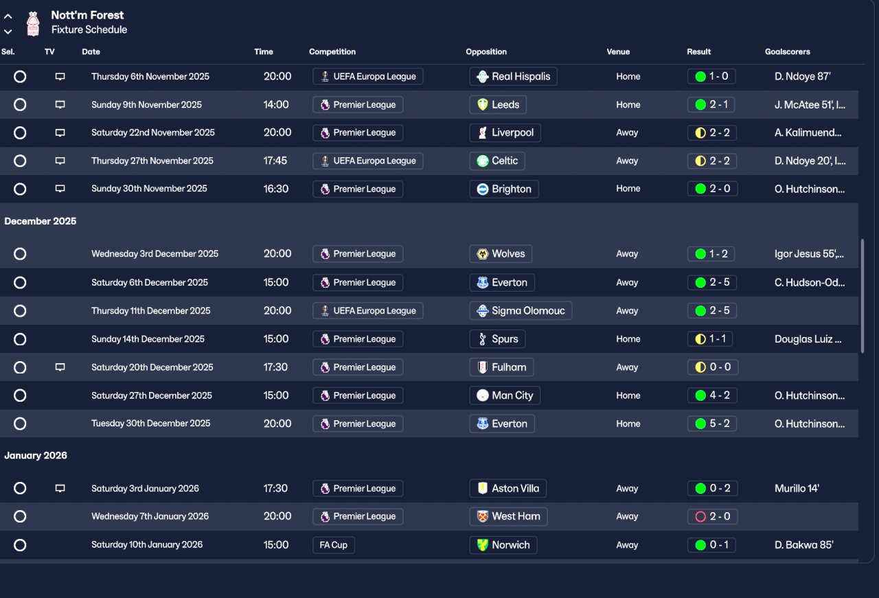
Task: Click the down chevron beside the Nott'm Forest crest
Action: (x=8, y=32)
